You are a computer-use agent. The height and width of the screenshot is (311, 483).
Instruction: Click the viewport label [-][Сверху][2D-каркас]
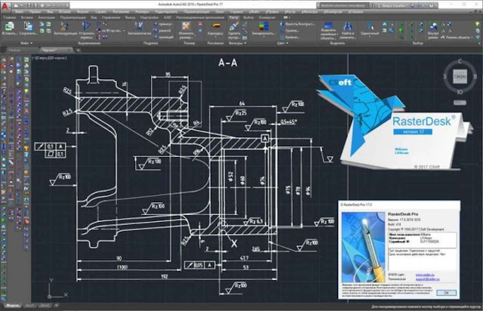click(49, 57)
